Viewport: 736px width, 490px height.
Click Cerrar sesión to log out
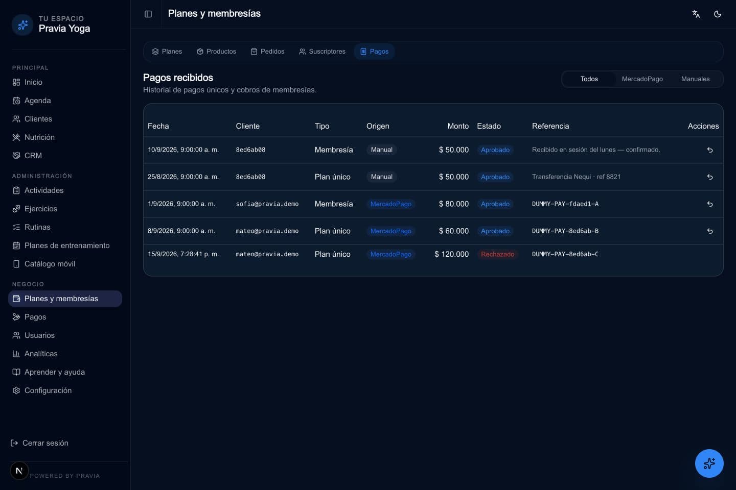pyautogui.click(x=39, y=443)
